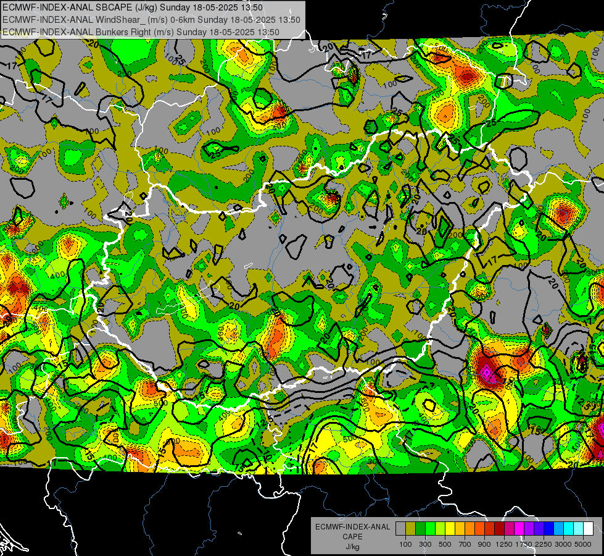Click the cyan legend swatch
This screenshot has width=604, height=556.
[569, 528]
